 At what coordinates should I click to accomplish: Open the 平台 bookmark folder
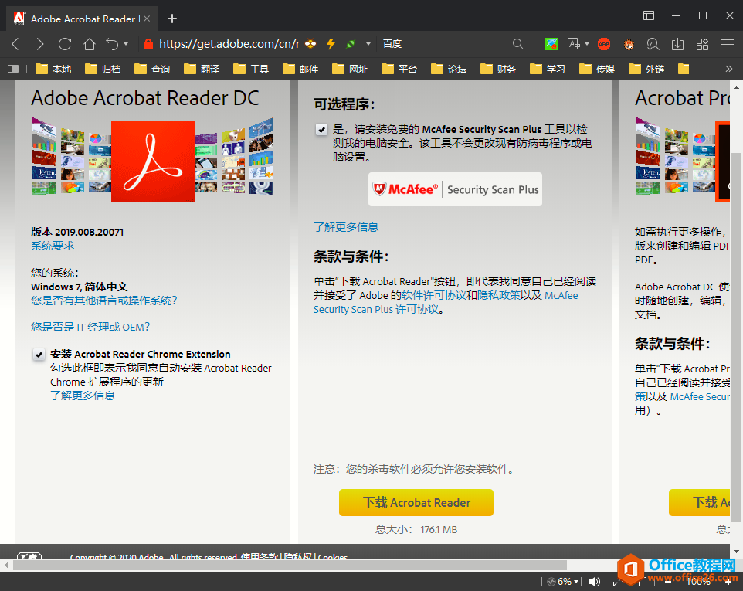[399, 70]
